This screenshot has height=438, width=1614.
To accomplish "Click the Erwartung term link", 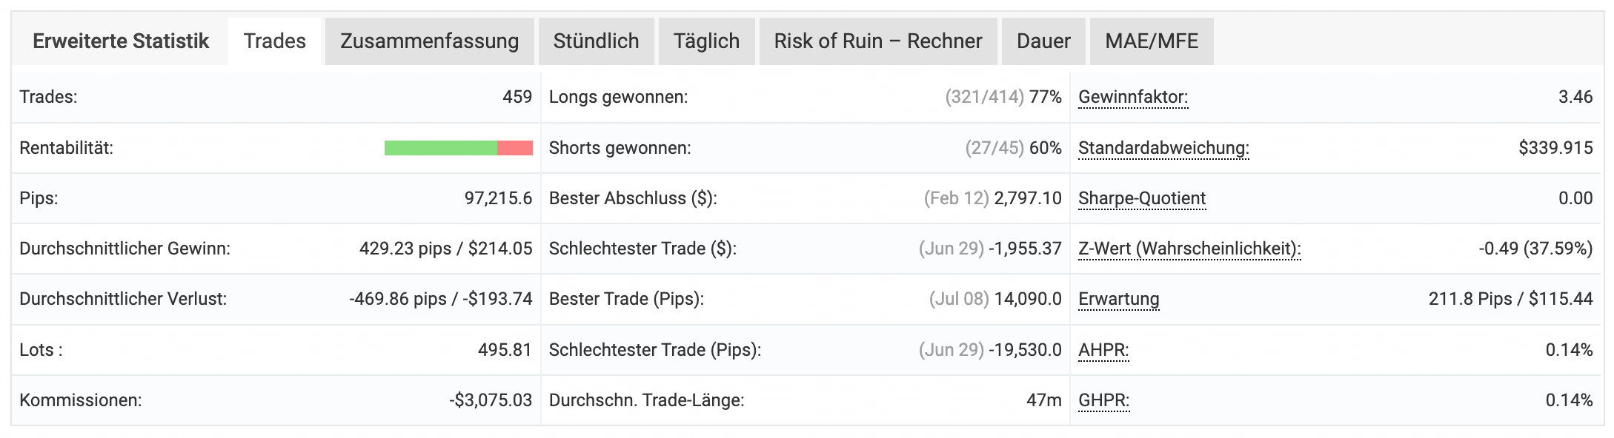I will click(1119, 299).
